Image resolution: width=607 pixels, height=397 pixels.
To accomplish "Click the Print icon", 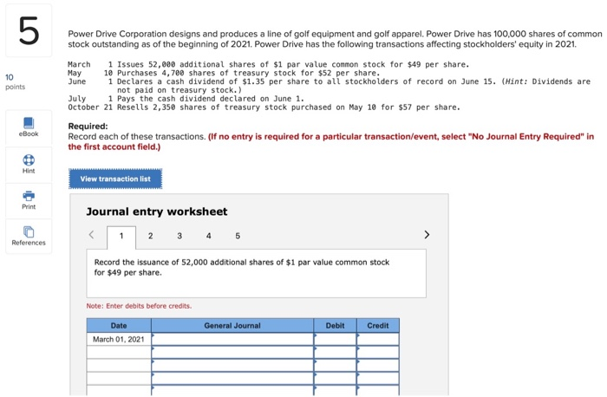I will pos(29,196).
